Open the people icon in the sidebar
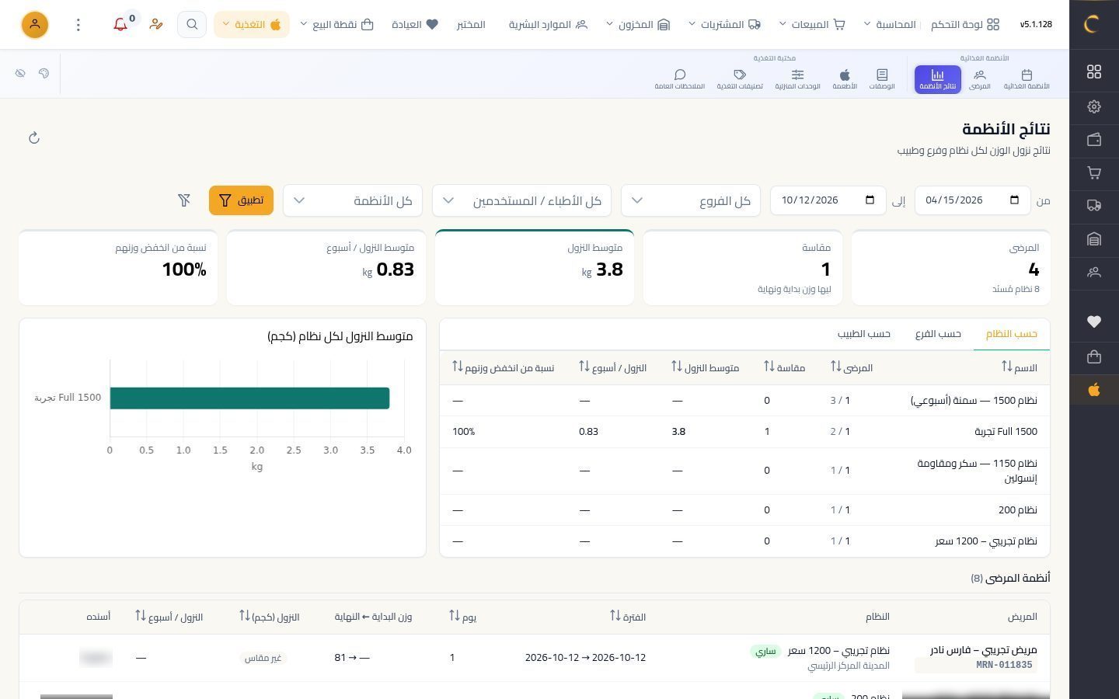Image resolution: width=1119 pixels, height=699 pixels. pos(1094,273)
